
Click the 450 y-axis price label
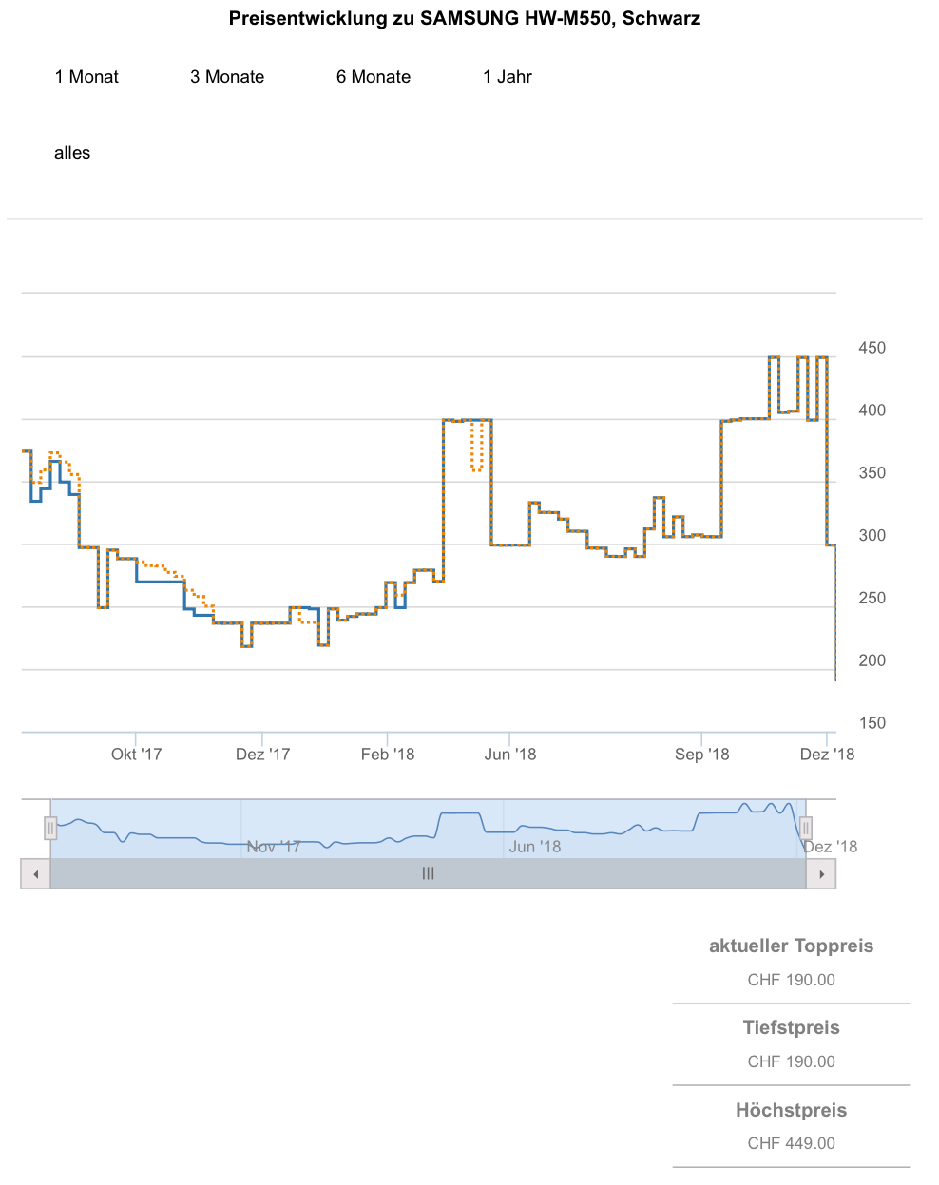click(x=872, y=348)
